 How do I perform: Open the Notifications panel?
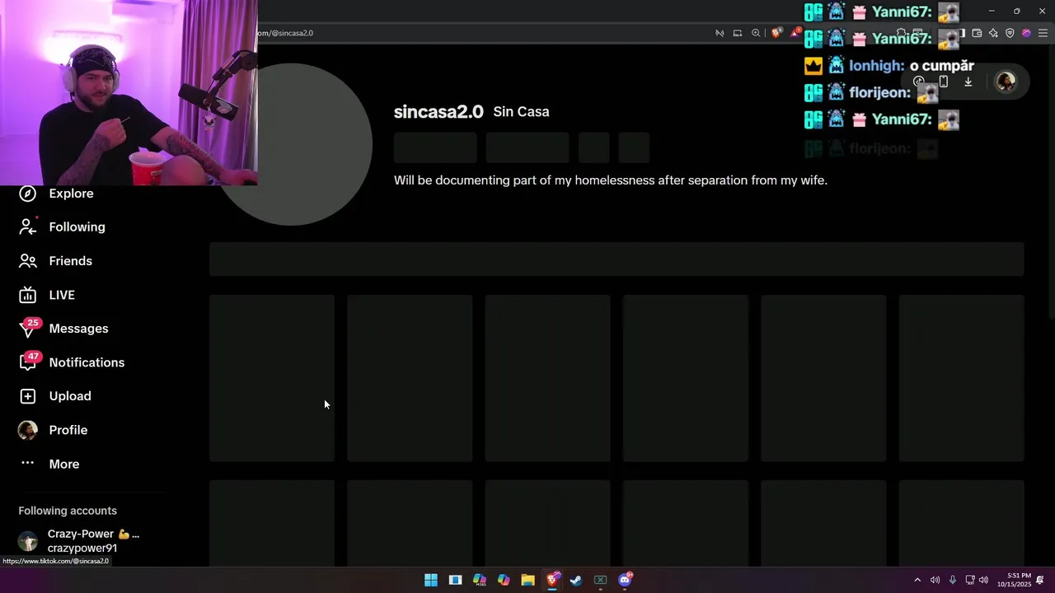coord(87,362)
